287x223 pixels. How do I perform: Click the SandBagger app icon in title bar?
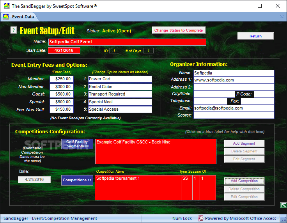pyautogui.click(x=6, y=6)
